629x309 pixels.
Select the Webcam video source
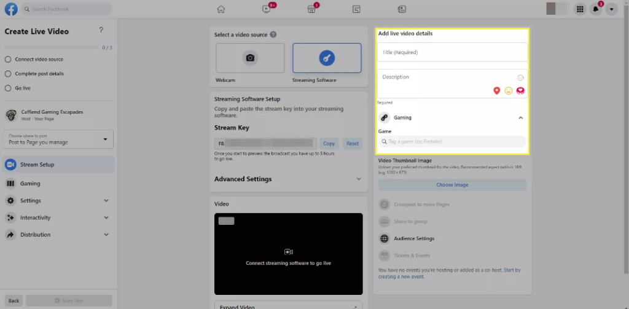tap(250, 58)
